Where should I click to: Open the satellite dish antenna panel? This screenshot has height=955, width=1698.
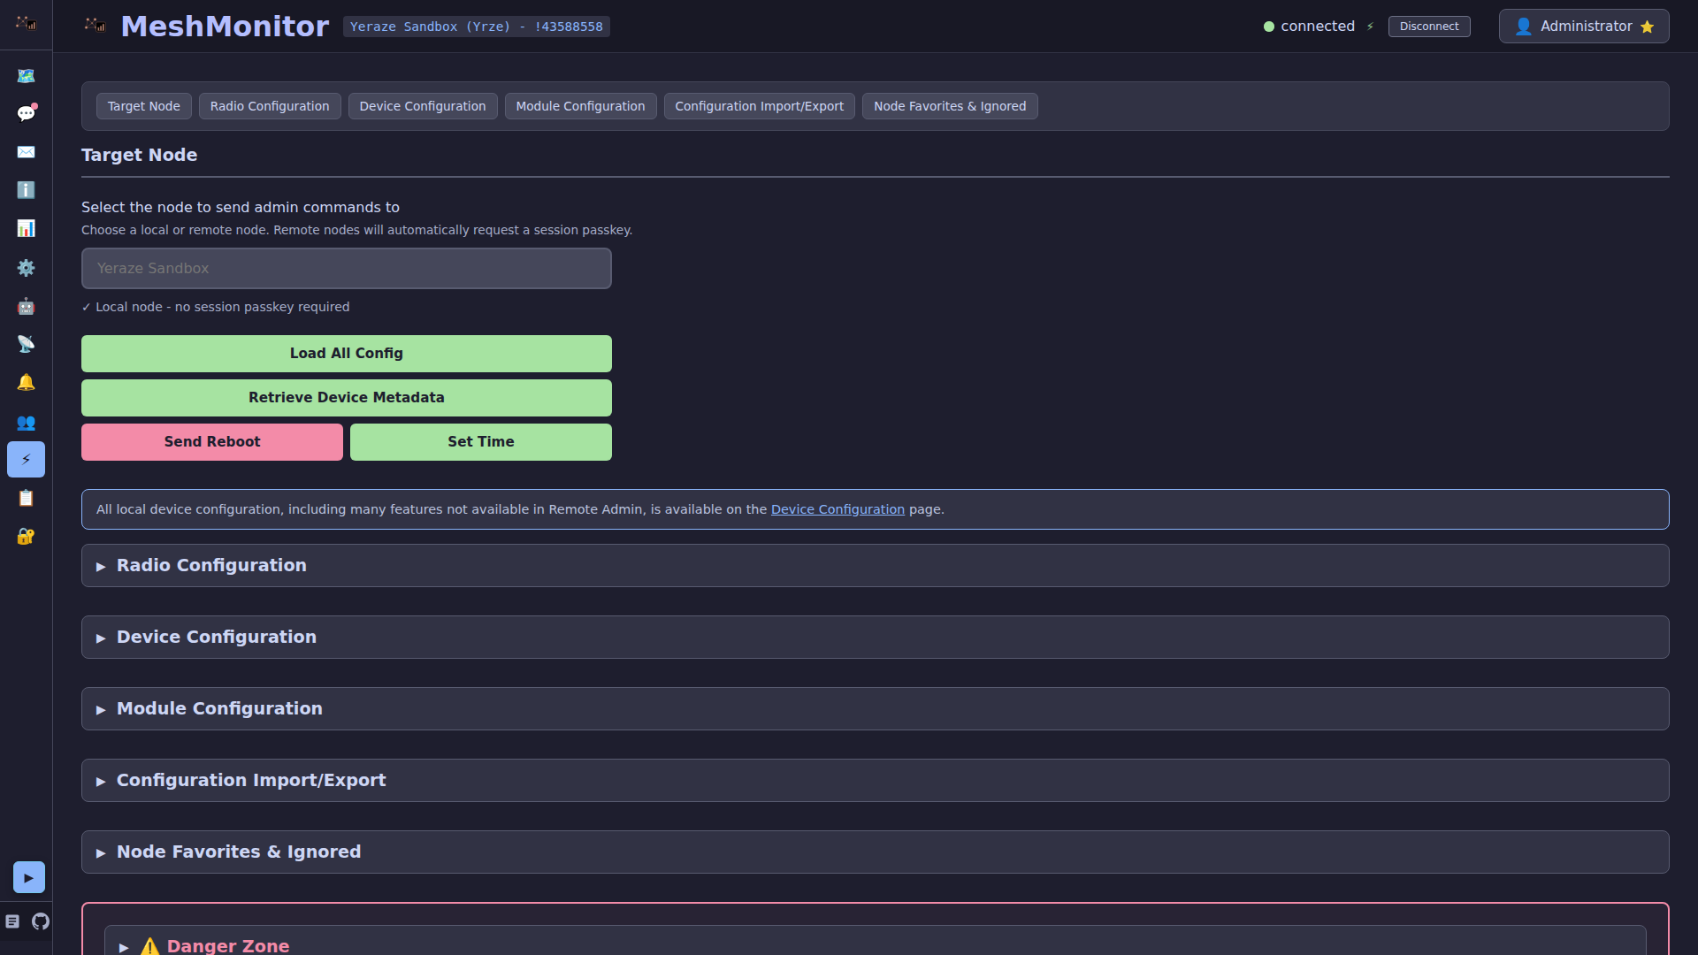26,344
